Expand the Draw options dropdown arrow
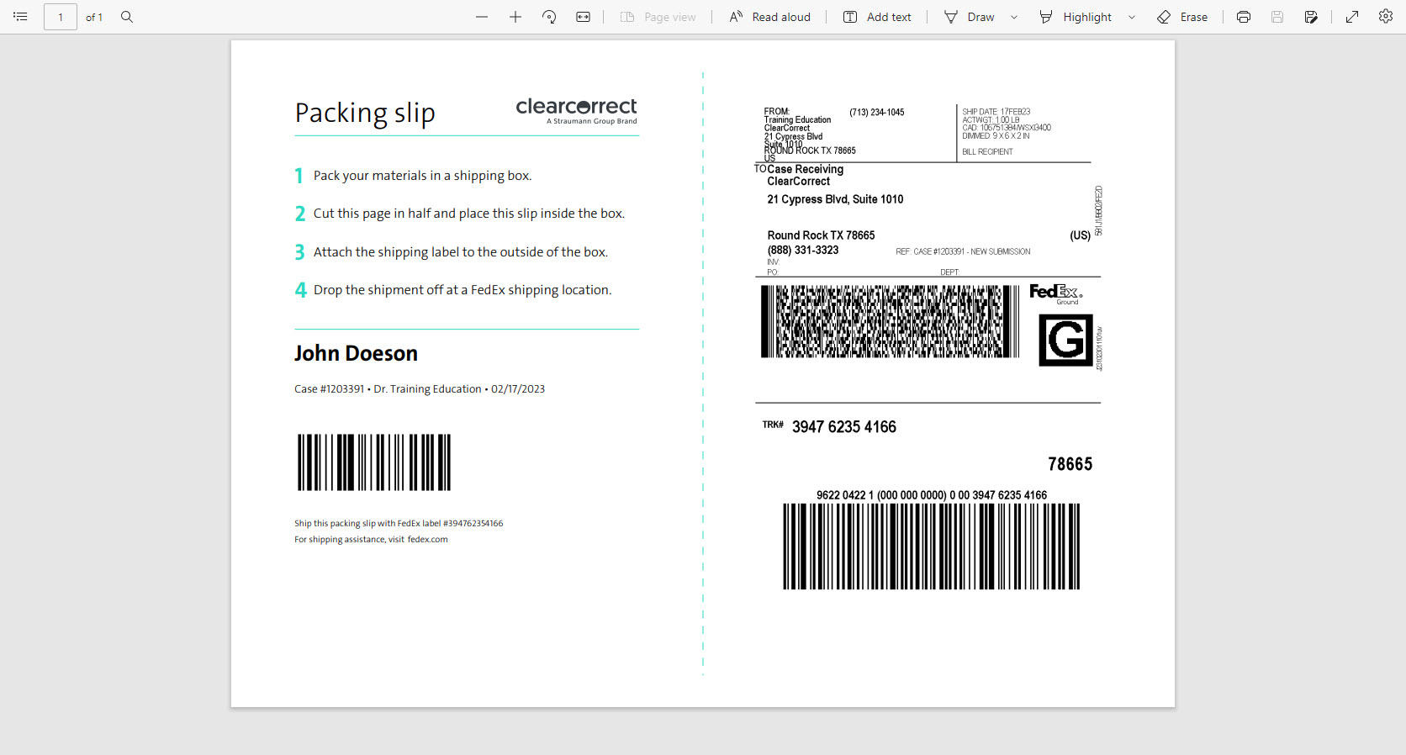This screenshot has width=1406, height=755. (x=1014, y=17)
